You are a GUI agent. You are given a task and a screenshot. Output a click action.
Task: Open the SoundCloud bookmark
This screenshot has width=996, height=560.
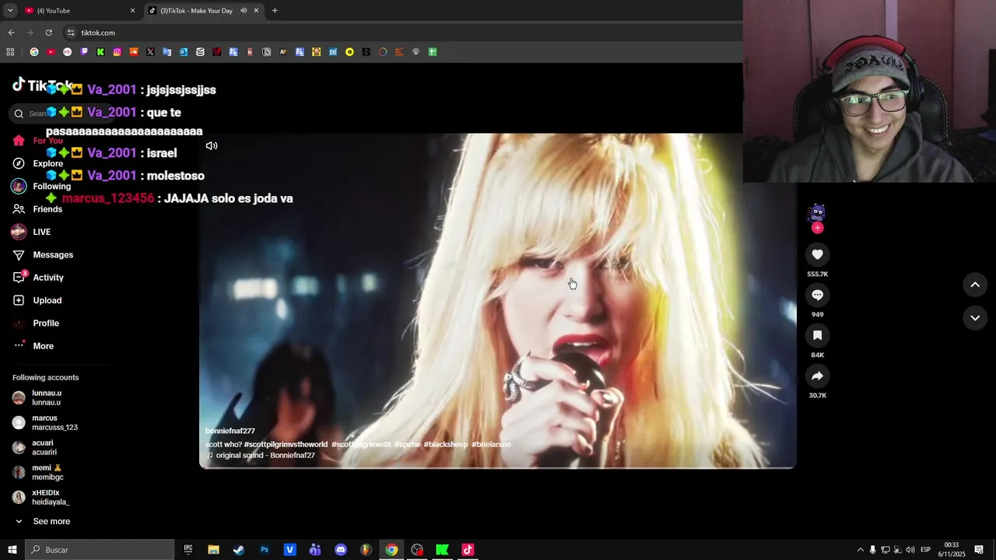click(134, 52)
